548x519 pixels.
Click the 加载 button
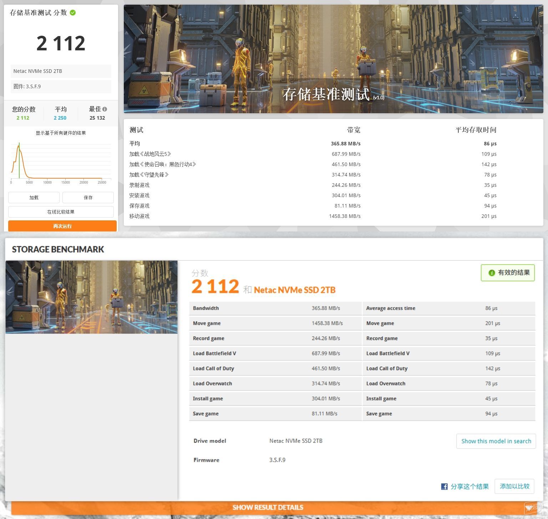click(34, 198)
